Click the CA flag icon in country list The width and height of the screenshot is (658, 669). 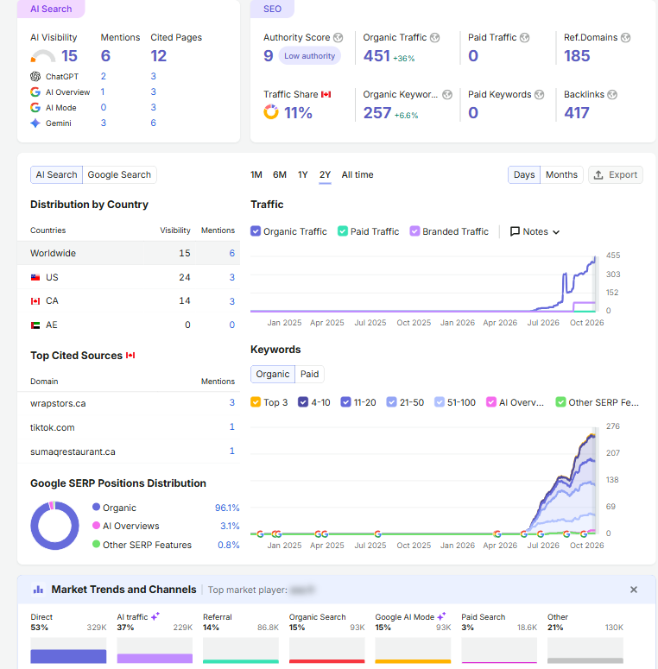click(35, 301)
